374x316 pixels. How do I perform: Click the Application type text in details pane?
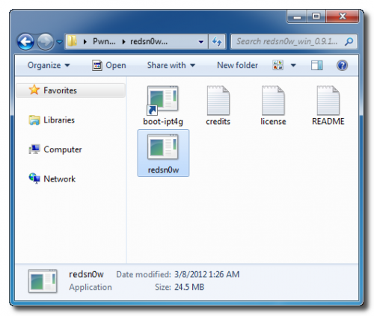(x=91, y=287)
